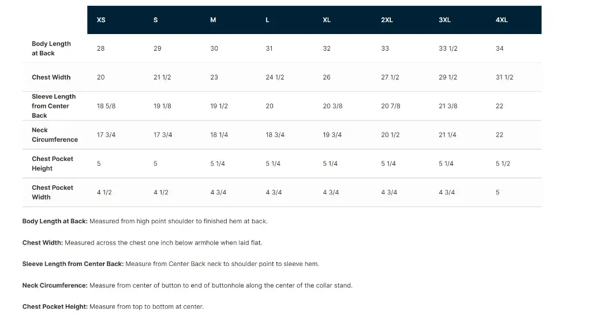
Task: Click the 24 1/2 chest width value
Action: coord(275,77)
